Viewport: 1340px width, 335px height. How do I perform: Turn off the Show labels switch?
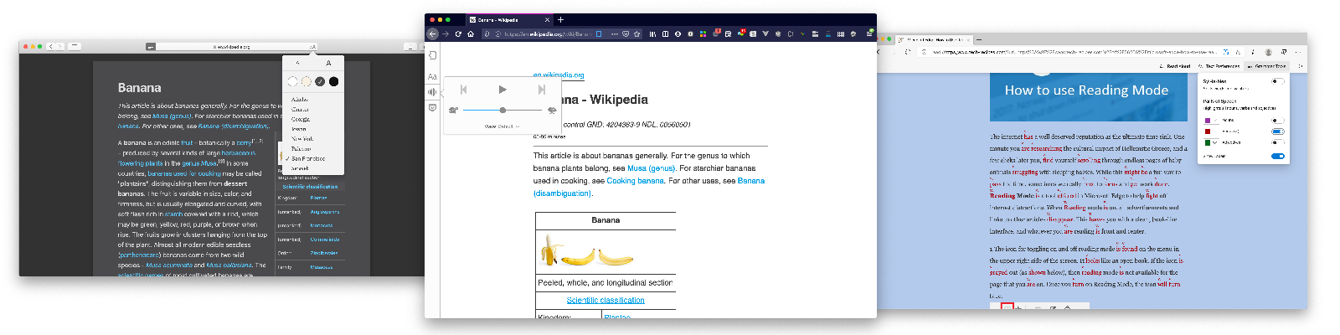pos(1277,156)
